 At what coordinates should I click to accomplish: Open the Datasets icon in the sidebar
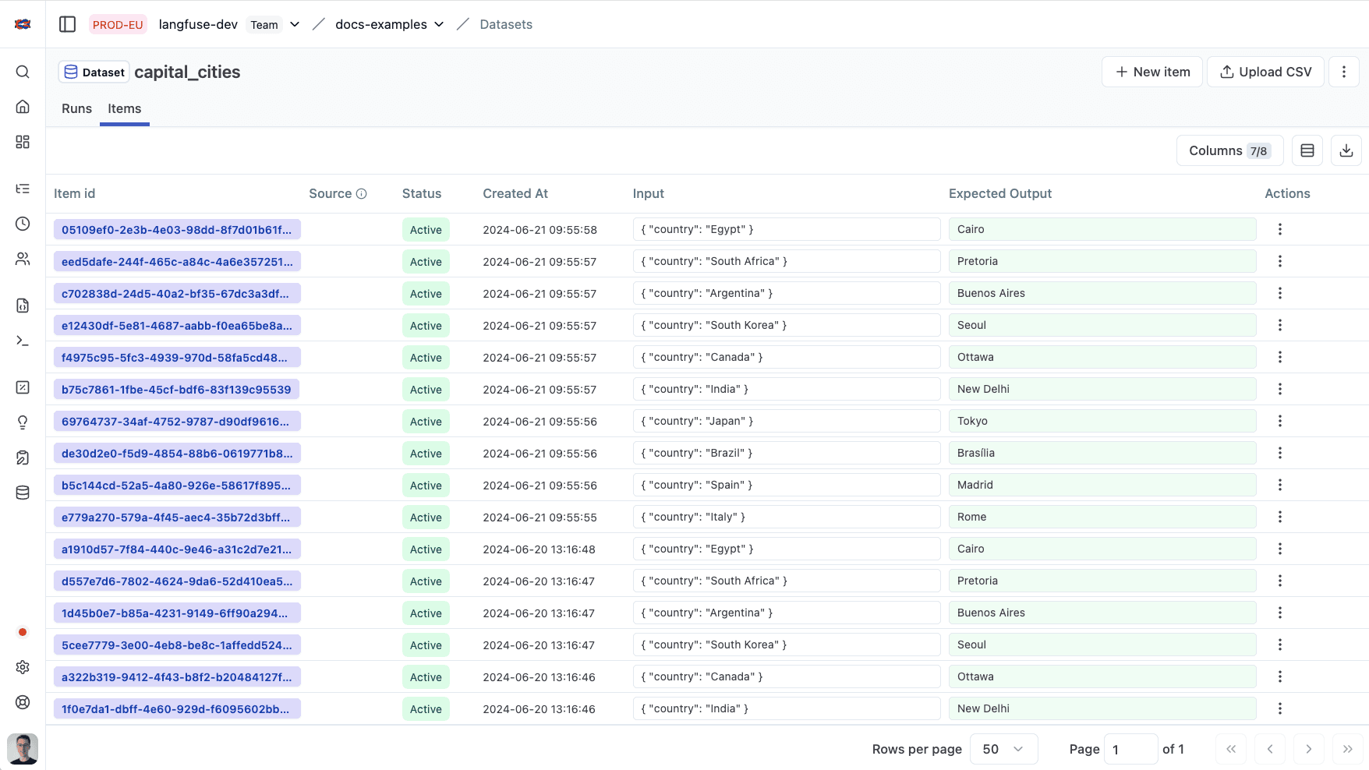[x=22, y=492]
